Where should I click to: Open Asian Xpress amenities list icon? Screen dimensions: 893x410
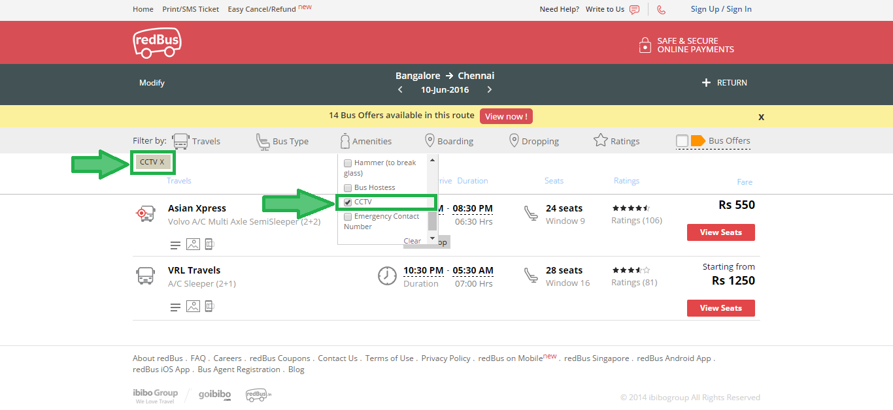[x=175, y=245]
